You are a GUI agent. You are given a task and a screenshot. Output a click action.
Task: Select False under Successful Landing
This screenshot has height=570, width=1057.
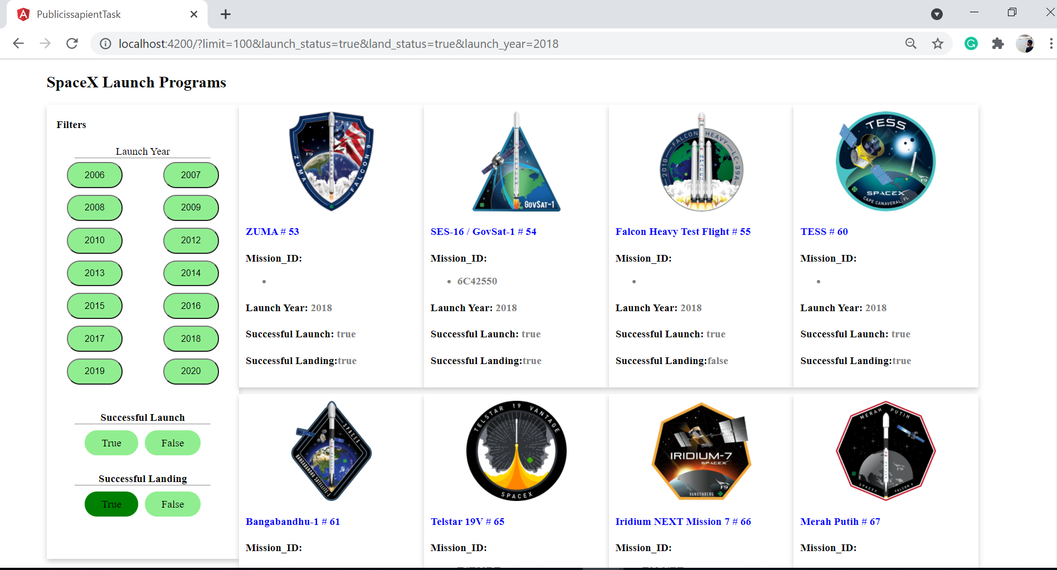pyautogui.click(x=172, y=504)
